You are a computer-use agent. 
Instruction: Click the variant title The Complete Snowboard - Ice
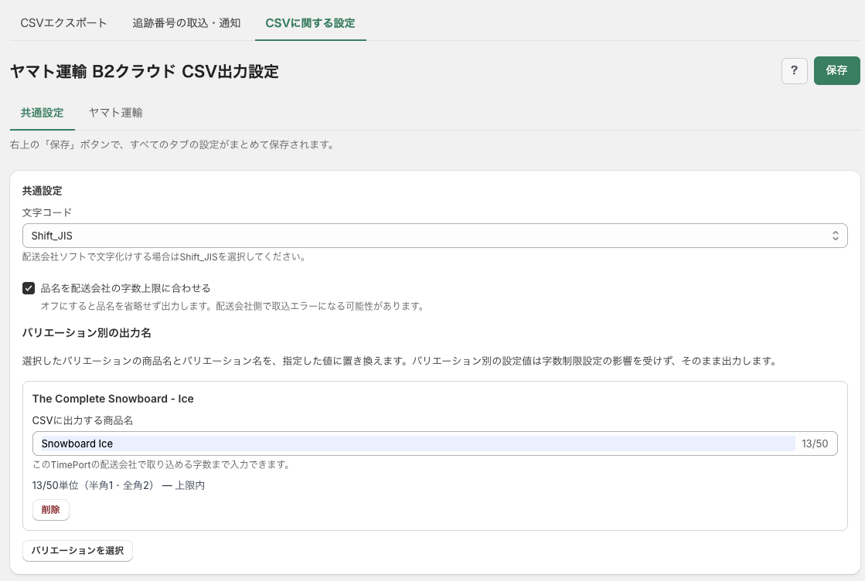pos(113,399)
